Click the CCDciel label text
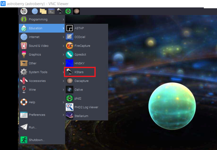The width and height of the screenshot is (217, 150). [x=80, y=37]
